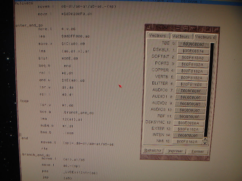The image size is (242, 181).
Task: Click the RBF 11 value field
Action: (x=189, y=117)
